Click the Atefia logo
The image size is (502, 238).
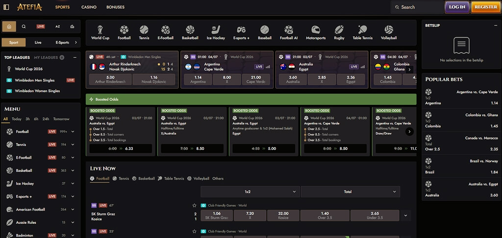click(29, 7)
